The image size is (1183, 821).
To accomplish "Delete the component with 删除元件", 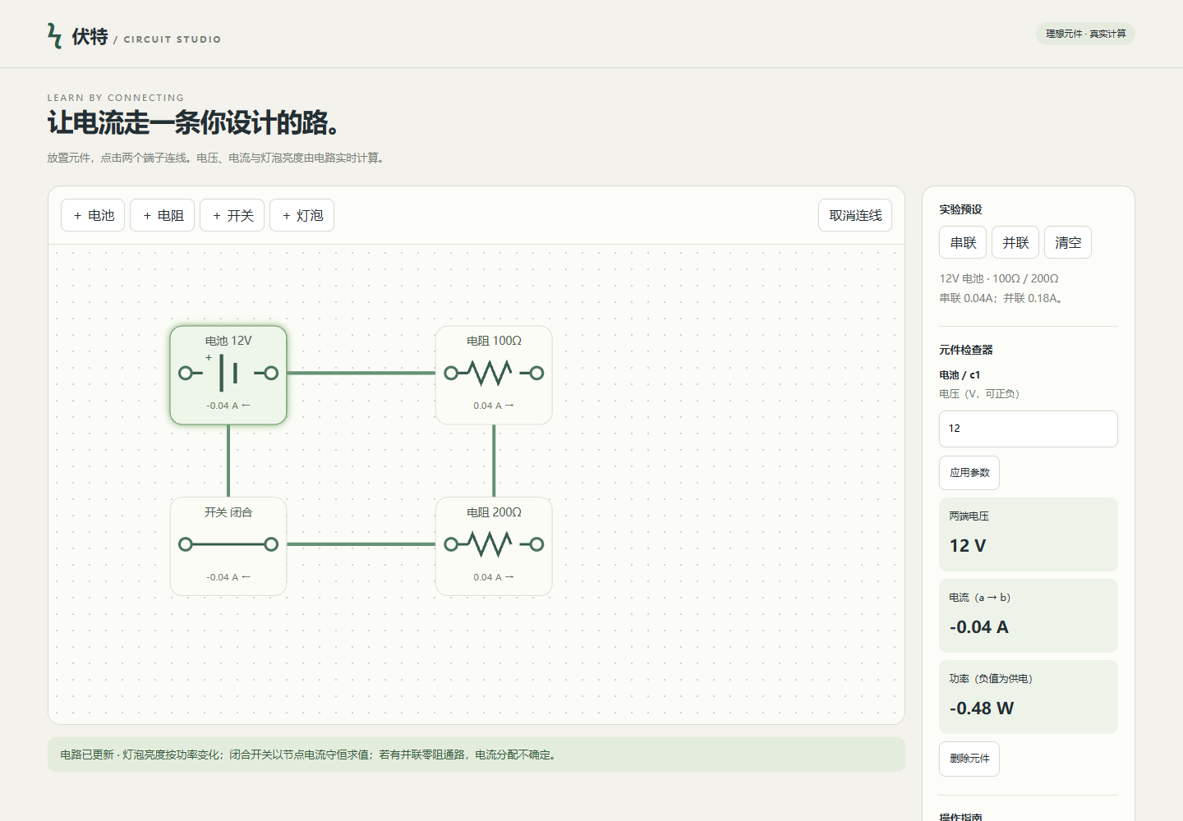I will pyautogui.click(x=969, y=759).
